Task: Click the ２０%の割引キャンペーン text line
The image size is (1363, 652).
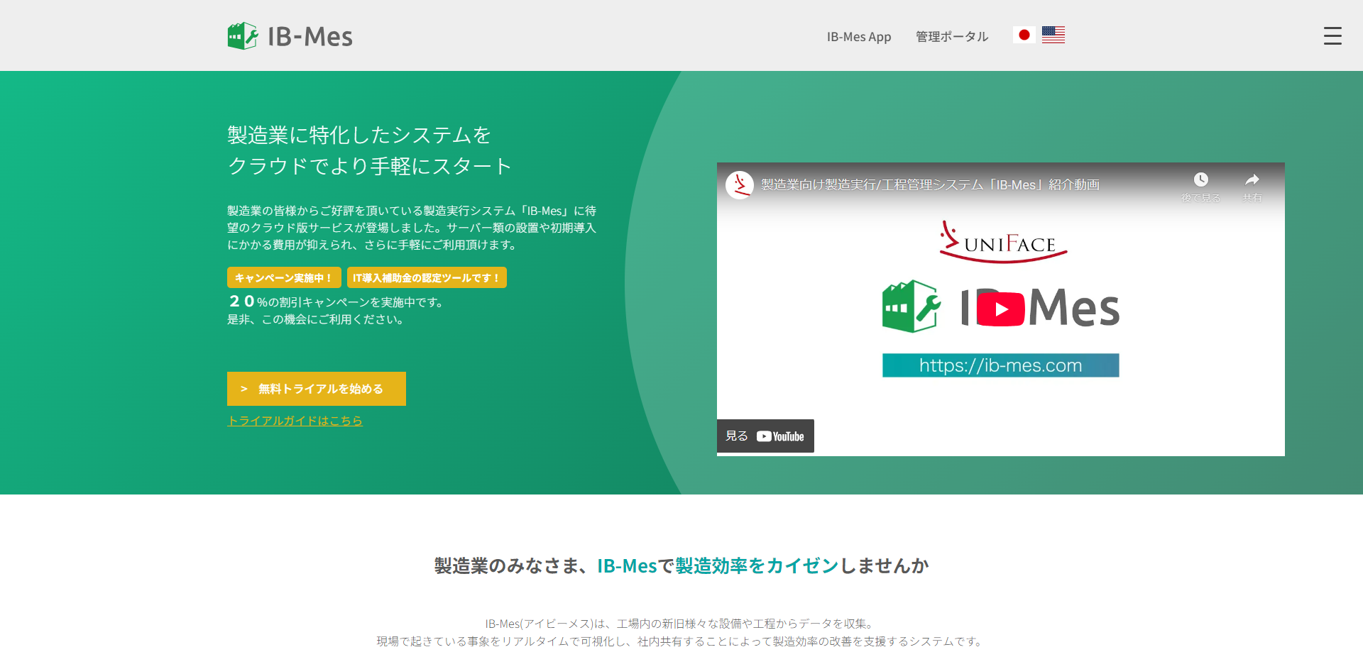Action: [337, 302]
